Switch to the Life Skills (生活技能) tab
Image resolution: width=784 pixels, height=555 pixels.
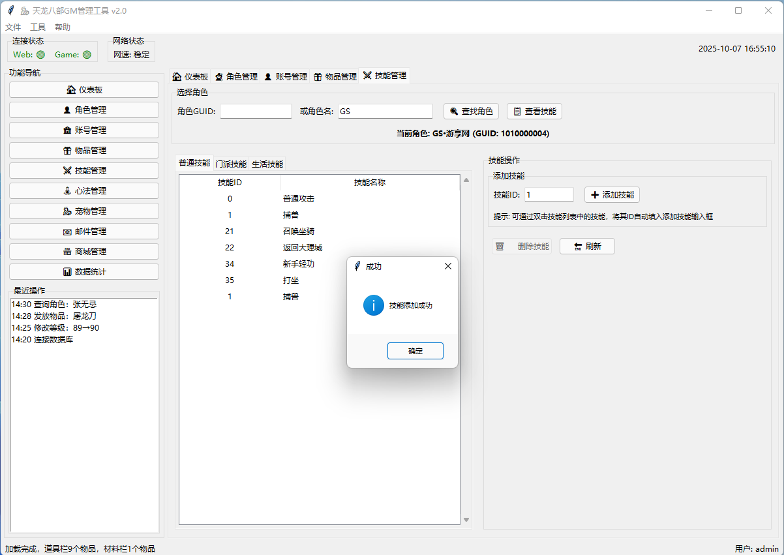267,164
